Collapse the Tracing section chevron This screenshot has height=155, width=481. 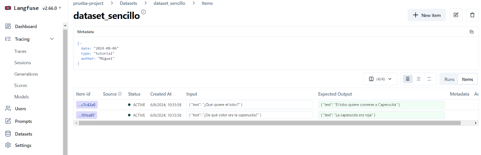pos(52,39)
